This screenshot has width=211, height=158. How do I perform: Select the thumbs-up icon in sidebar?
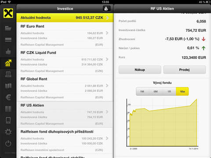(x=8, y=51)
